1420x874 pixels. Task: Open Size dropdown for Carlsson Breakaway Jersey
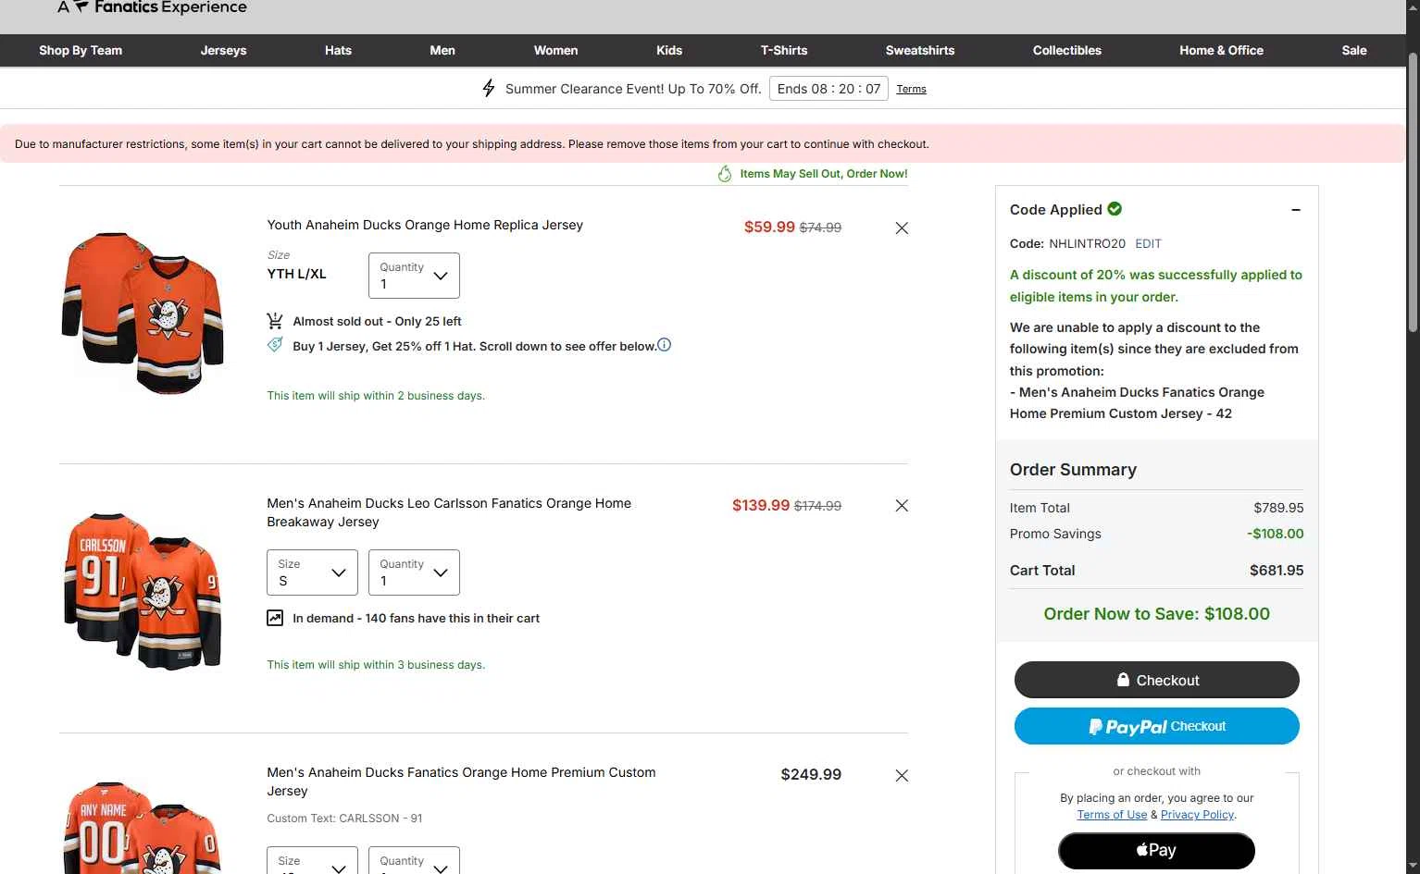(x=312, y=572)
